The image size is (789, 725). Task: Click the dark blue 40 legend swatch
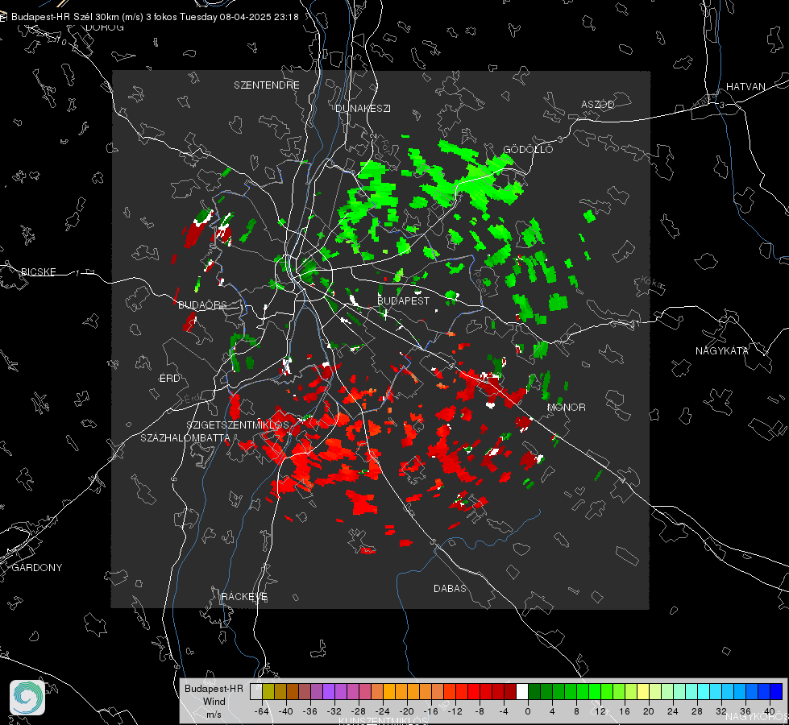(776, 692)
